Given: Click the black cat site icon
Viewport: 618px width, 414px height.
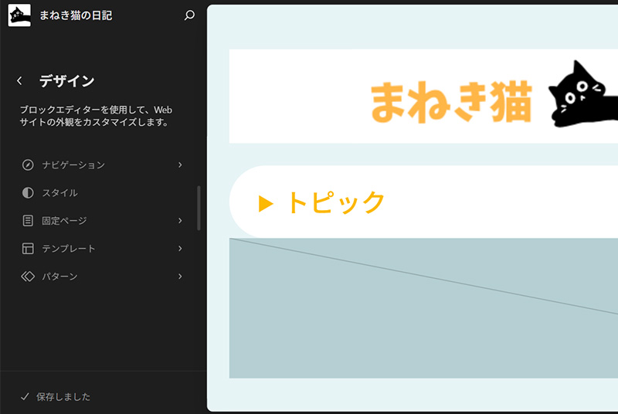Looking at the screenshot, I should [19, 15].
